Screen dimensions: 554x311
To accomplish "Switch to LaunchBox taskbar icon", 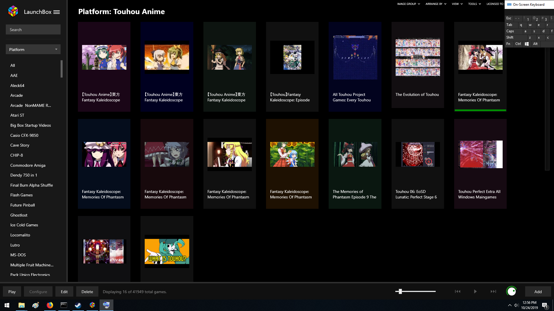I will pyautogui.click(x=92, y=305).
